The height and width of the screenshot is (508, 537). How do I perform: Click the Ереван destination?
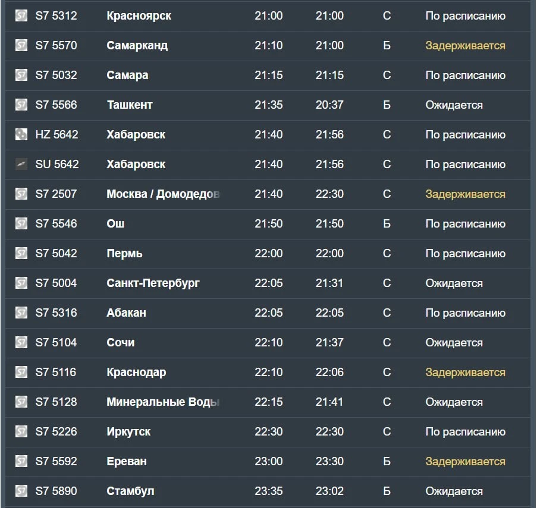[127, 462]
